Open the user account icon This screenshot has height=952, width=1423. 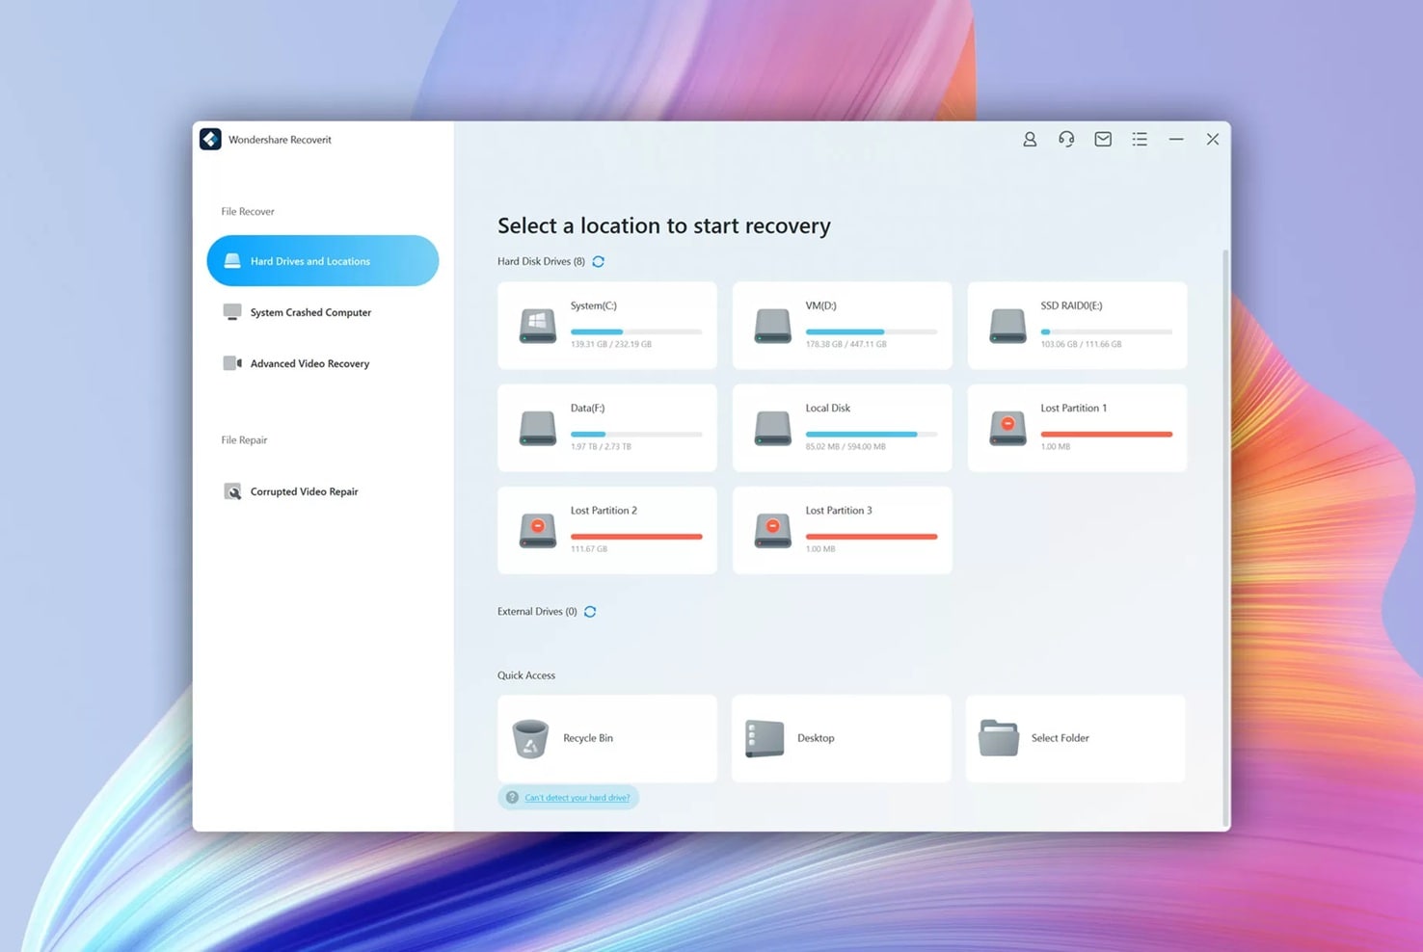click(1029, 139)
